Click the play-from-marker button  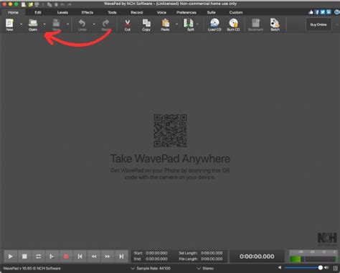point(52,256)
